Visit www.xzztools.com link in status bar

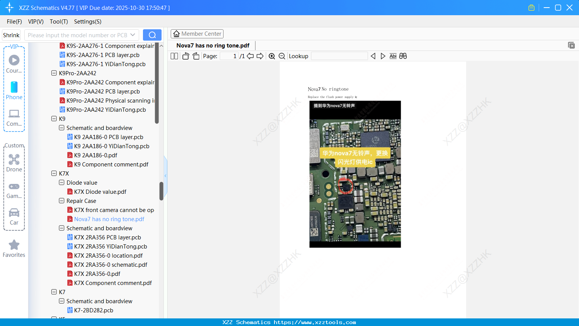click(315, 322)
